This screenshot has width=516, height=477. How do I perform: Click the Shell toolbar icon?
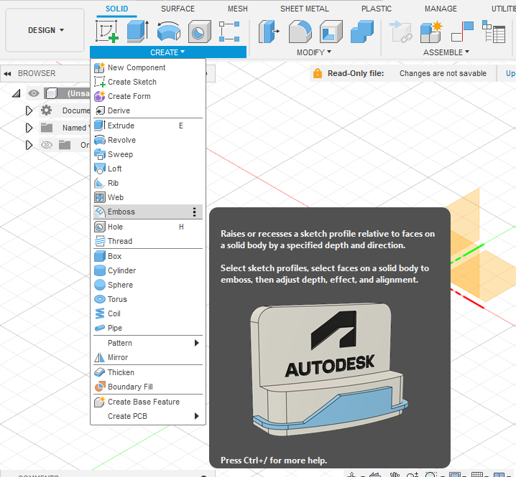pyautogui.click(x=331, y=32)
